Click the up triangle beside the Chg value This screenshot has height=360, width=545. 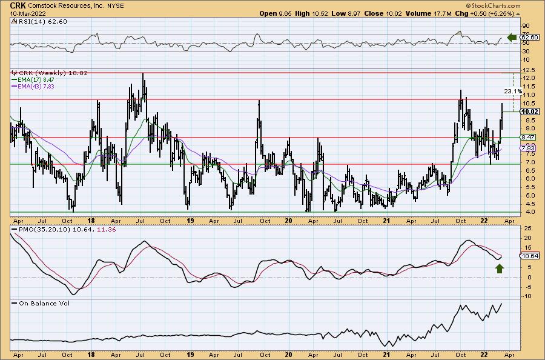518,14
